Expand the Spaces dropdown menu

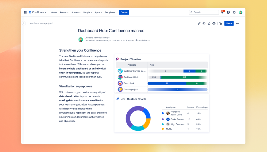(76, 12)
